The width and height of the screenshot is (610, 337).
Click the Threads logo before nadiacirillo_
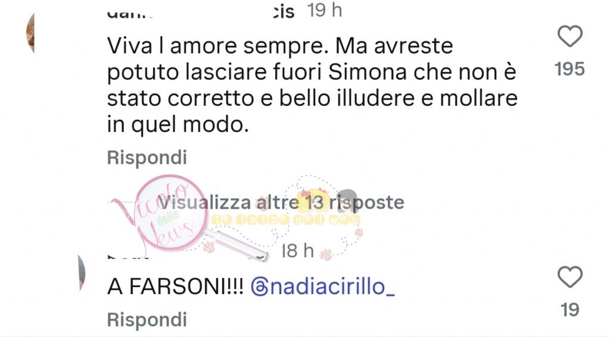[260, 288]
